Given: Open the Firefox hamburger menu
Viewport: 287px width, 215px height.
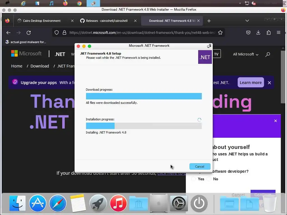Looking at the screenshot, I should click(x=279, y=32).
